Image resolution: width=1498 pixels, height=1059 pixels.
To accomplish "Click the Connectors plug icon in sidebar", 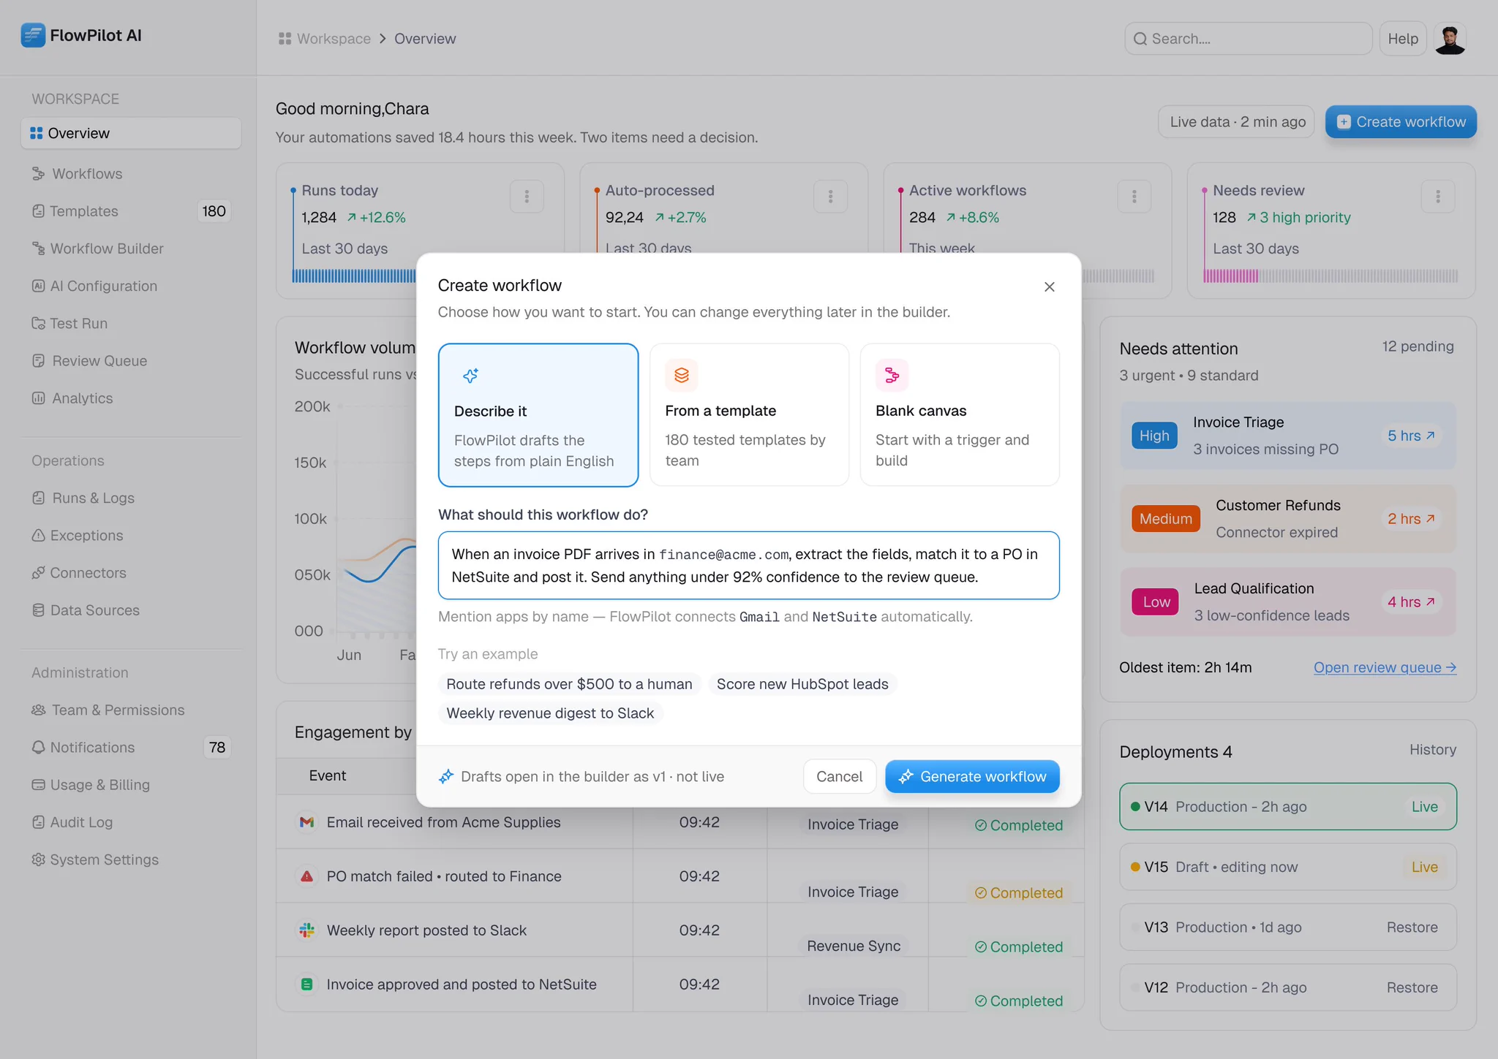I will point(39,573).
